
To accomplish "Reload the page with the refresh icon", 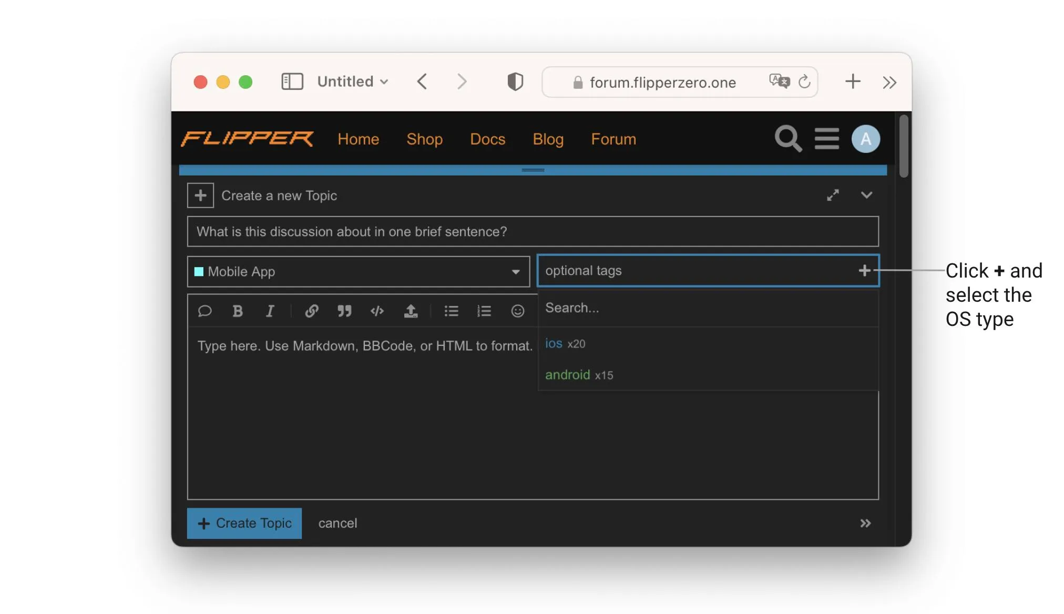I will coord(804,81).
